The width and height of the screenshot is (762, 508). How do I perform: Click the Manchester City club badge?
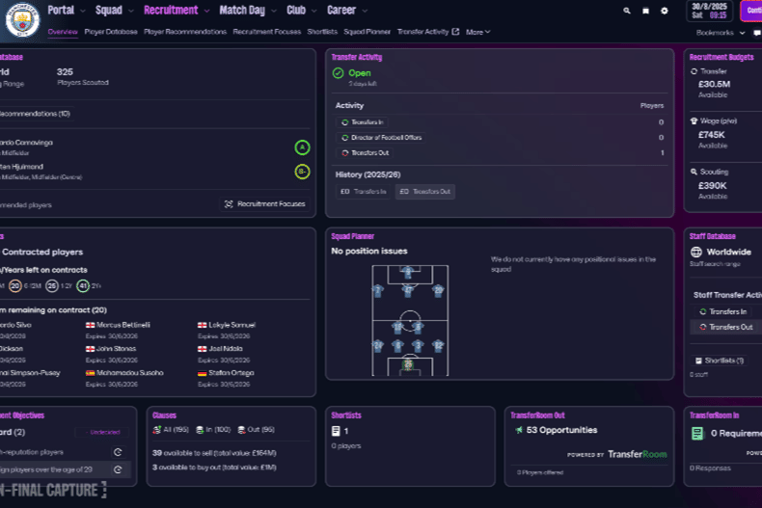[x=22, y=20]
